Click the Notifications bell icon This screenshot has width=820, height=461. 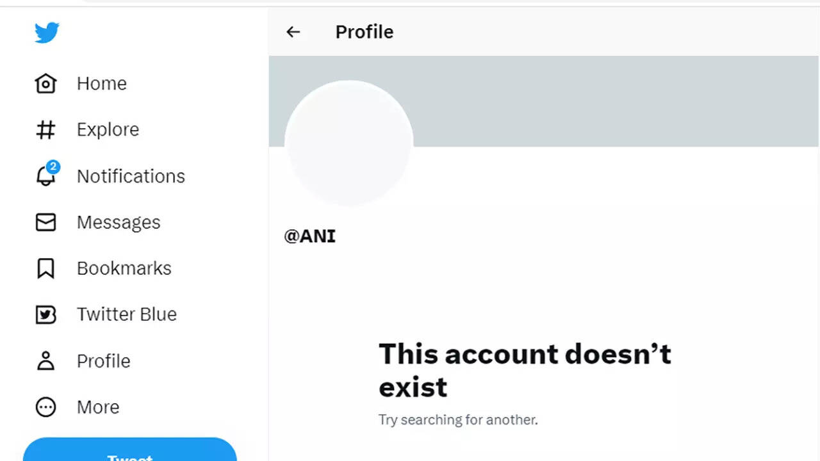45,175
